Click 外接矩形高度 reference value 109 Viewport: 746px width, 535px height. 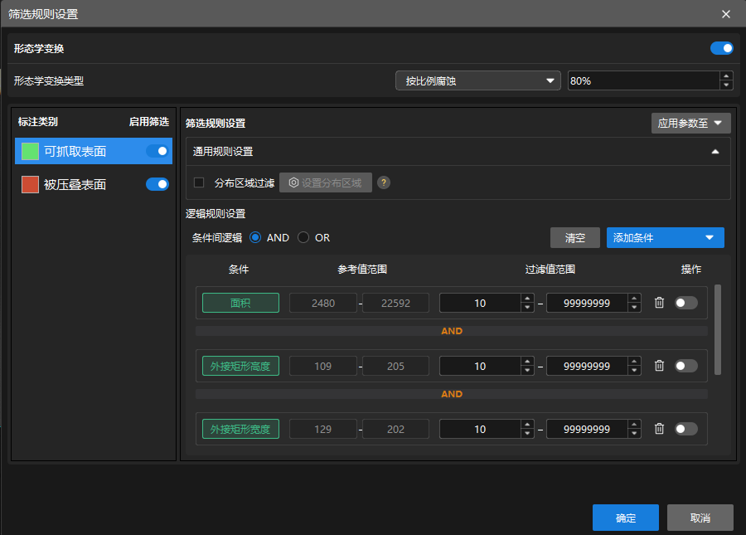click(x=323, y=366)
